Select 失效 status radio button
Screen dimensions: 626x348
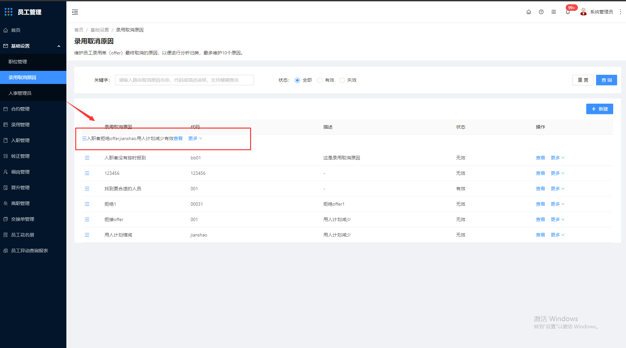pos(342,80)
